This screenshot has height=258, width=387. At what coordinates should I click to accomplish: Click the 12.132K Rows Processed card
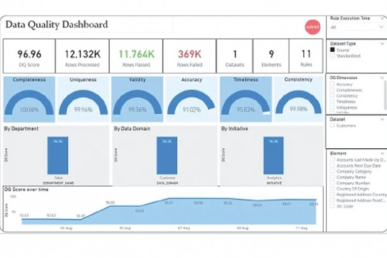[x=82, y=56]
